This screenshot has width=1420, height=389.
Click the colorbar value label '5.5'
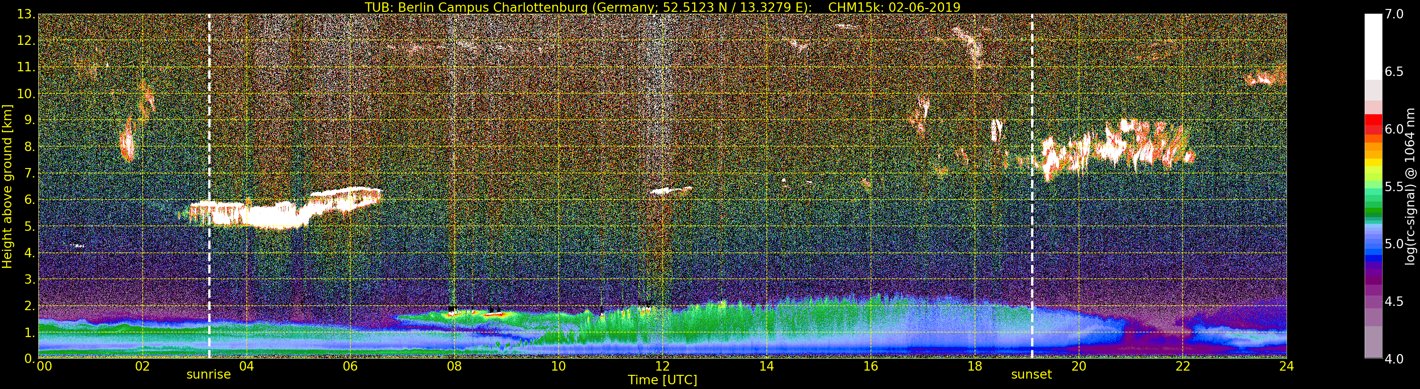pos(1394,186)
